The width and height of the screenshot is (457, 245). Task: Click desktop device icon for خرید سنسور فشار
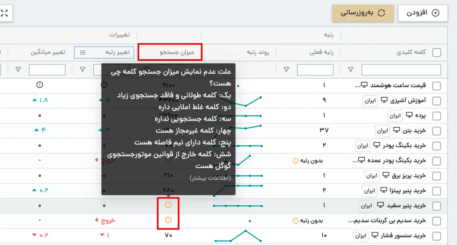pyautogui.click(x=375, y=235)
